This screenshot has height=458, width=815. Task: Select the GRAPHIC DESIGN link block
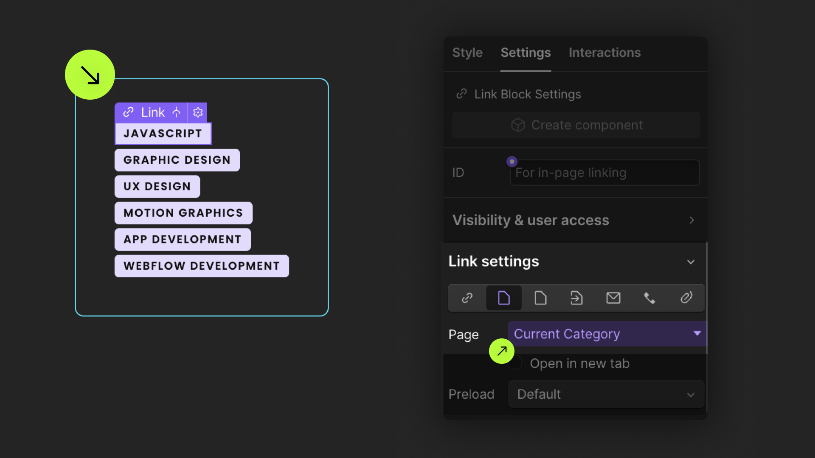click(177, 160)
